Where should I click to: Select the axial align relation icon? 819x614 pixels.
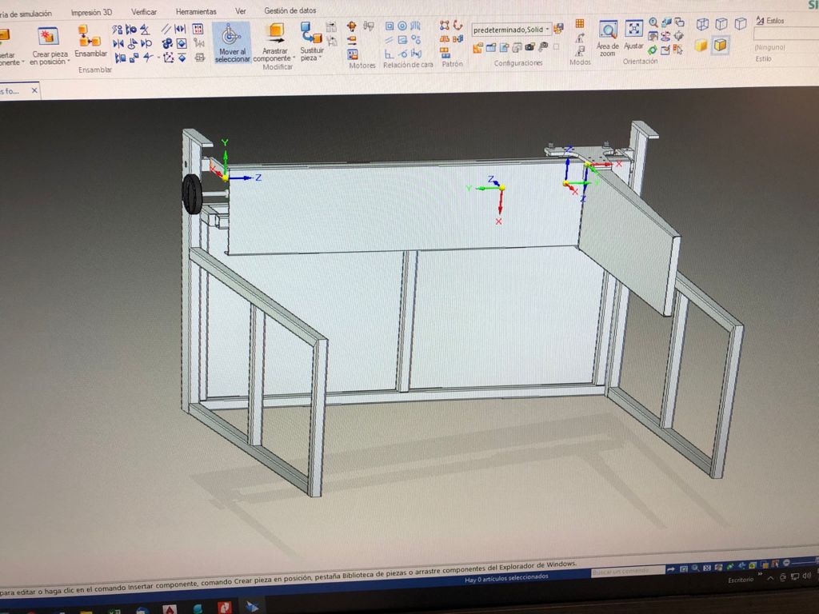(402, 26)
